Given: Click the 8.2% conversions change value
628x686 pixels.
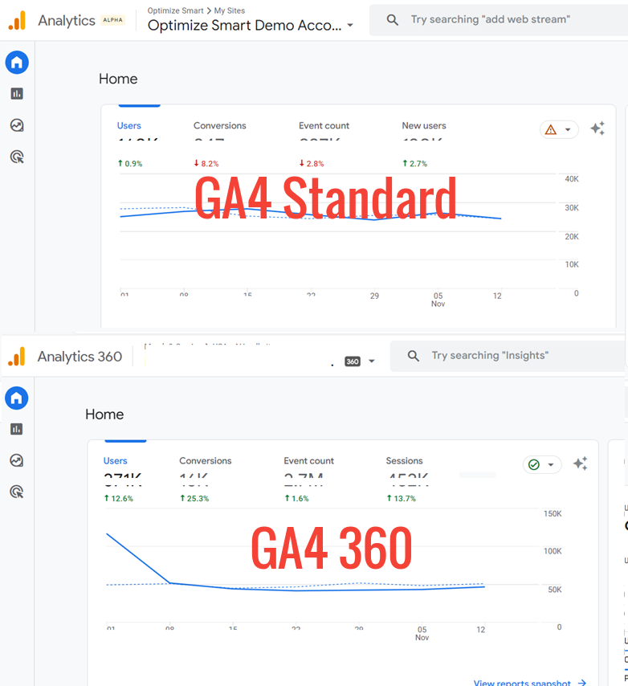Looking at the screenshot, I should (206, 164).
